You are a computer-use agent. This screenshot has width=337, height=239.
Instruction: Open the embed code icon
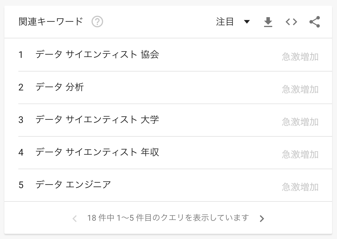(x=291, y=22)
